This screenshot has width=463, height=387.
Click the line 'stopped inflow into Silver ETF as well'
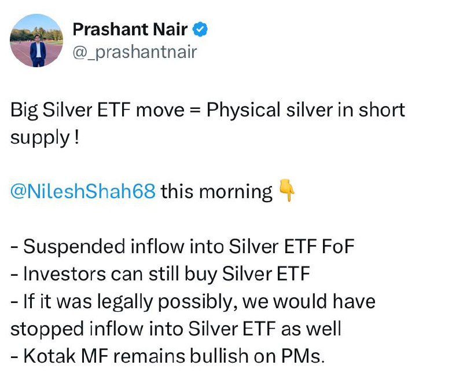click(175, 328)
